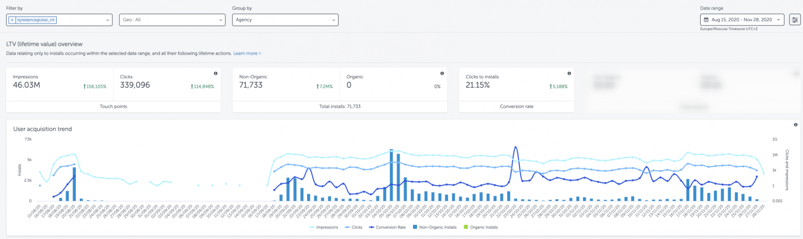Click the Impressions growth arrow indicator
This screenshot has height=239, width=803.
point(84,87)
